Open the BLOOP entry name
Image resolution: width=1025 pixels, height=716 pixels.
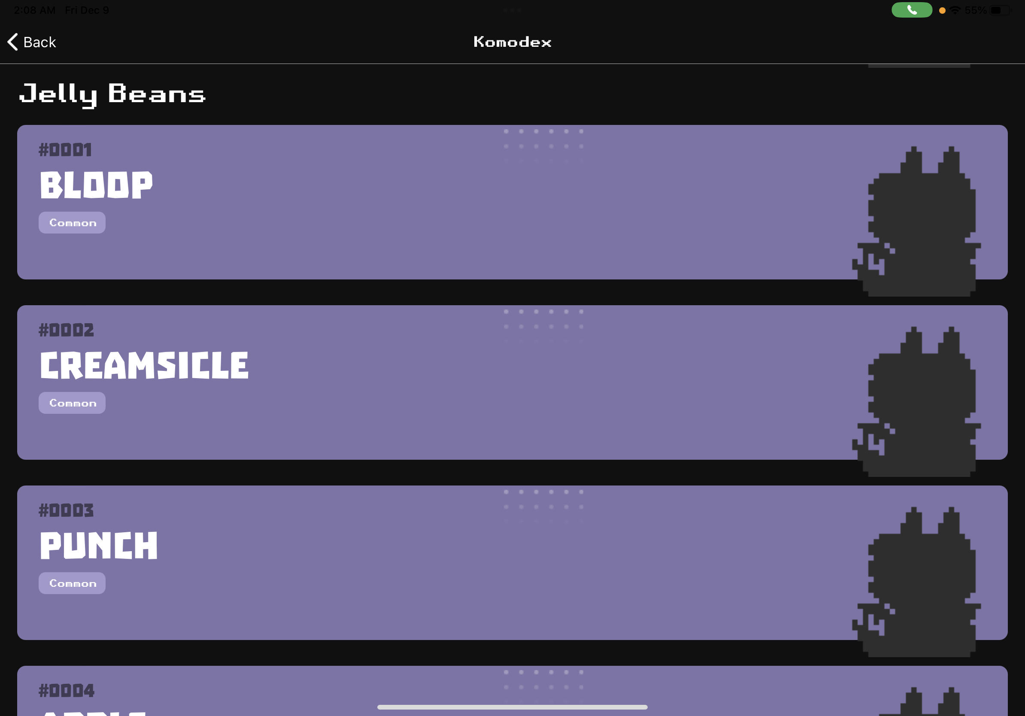[x=96, y=185]
